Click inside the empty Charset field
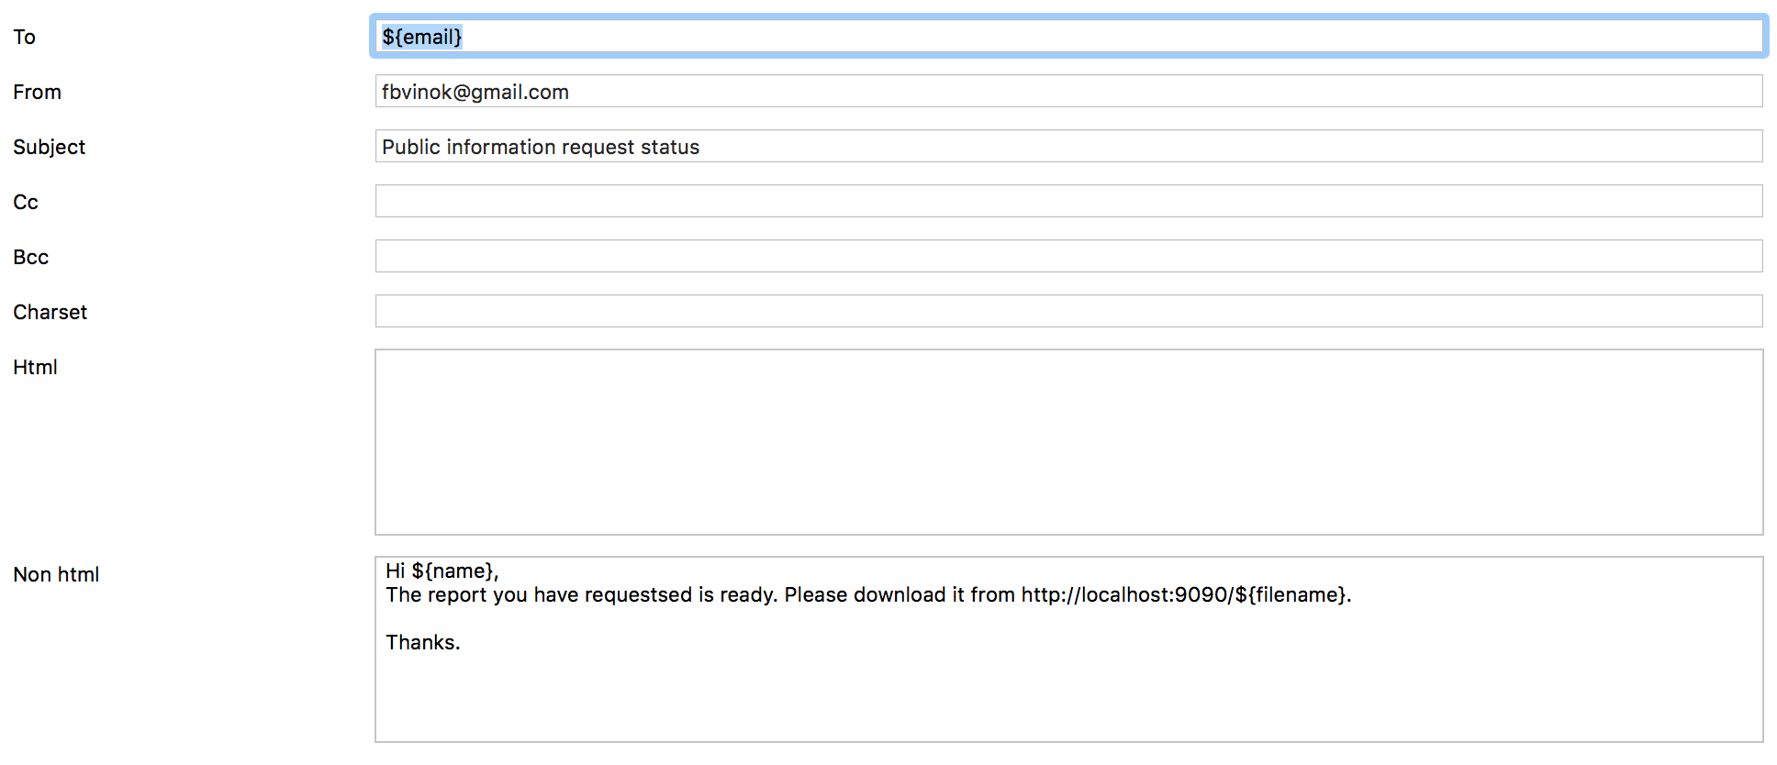The image size is (1777, 765). 1068,312
